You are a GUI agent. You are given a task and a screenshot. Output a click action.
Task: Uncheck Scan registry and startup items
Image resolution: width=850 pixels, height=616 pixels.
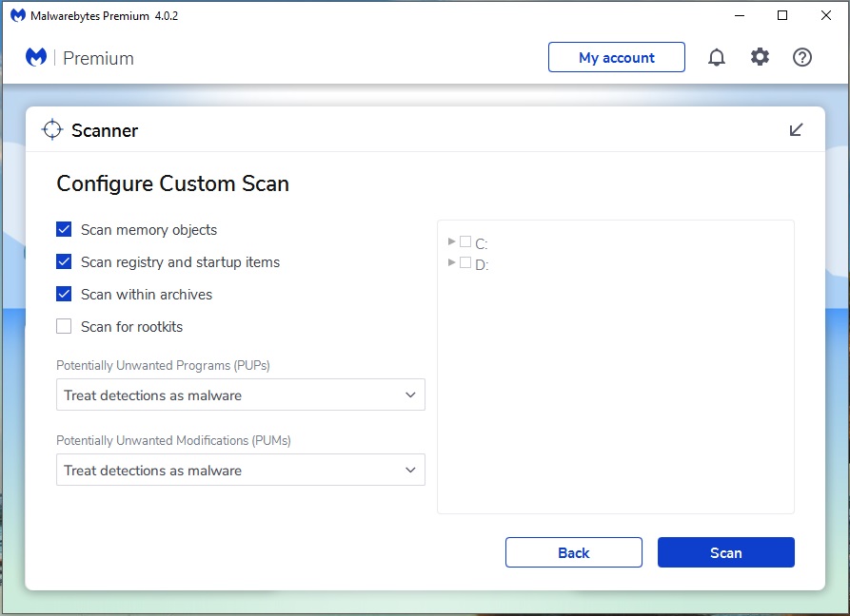click(x=64, y=262)
